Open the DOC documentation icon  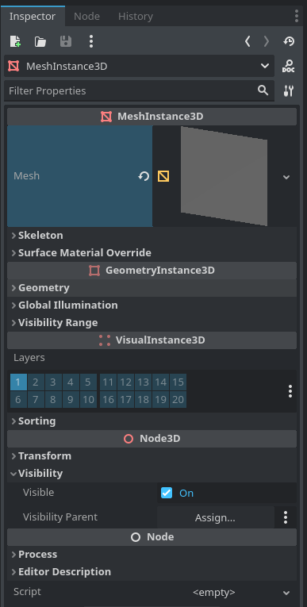pos(289,66)
